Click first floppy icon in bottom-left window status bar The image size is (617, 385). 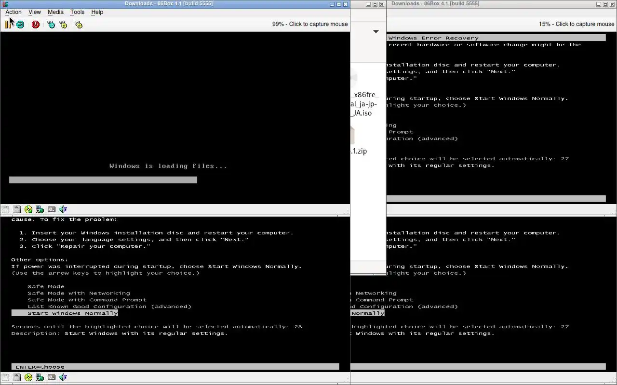(x=5, y=377)
